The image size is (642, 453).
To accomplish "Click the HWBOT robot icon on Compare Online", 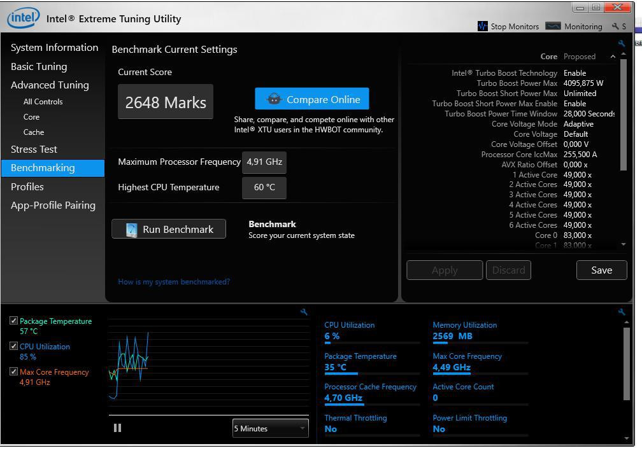I will click(x=274, y=99).
